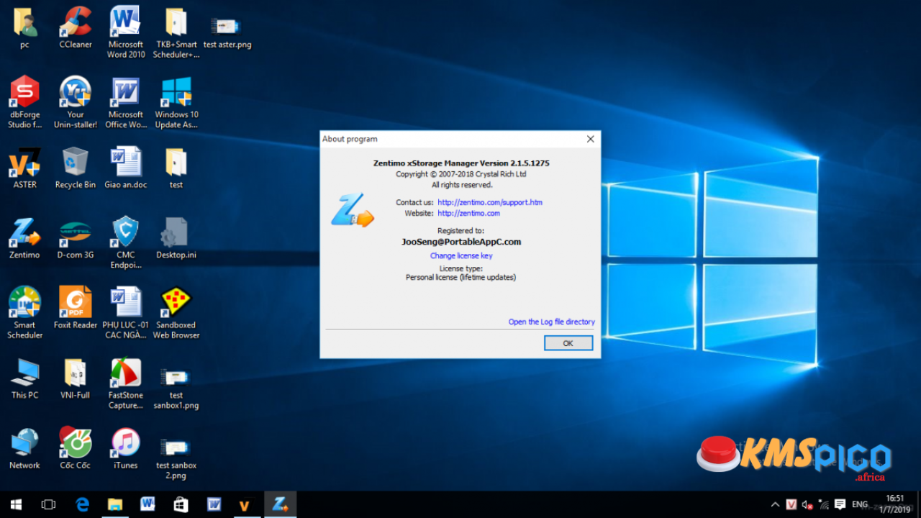Launch Microsoft Edge from the taskbar
Viewport: 921px width, 518px height.
pos(82,504)
